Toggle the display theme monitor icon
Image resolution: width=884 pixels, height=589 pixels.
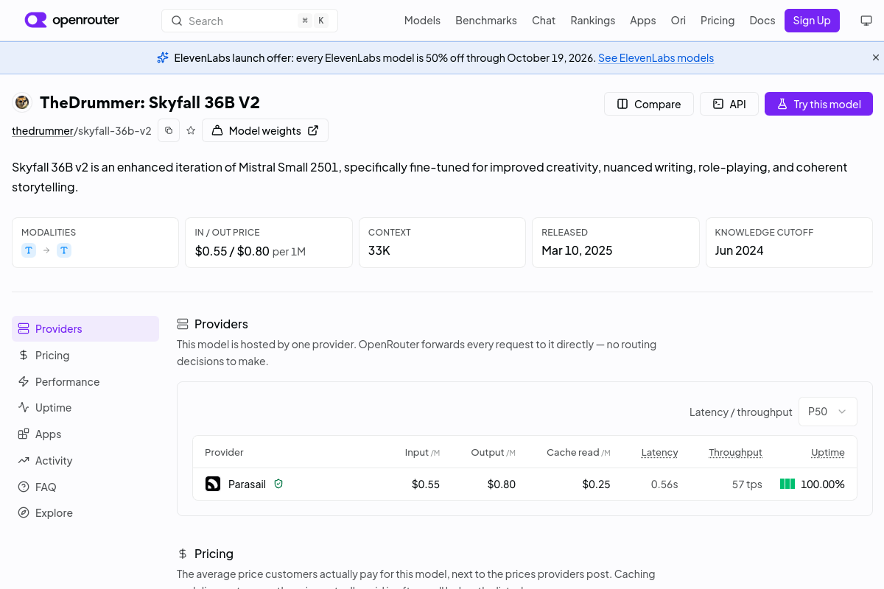click(866, 21)
